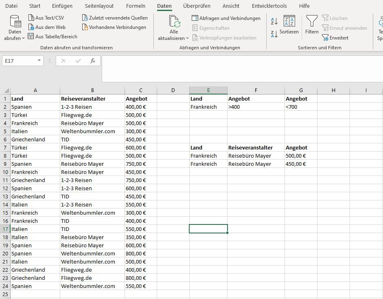
Task: Sort descending with the Z-A icon
Action: point(274,34)
